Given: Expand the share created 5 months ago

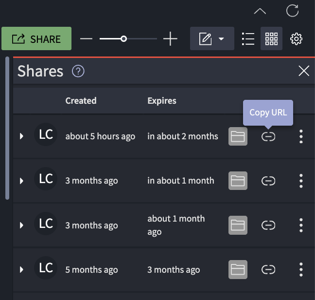Looking at the screenshot, I should click(21, 269).
